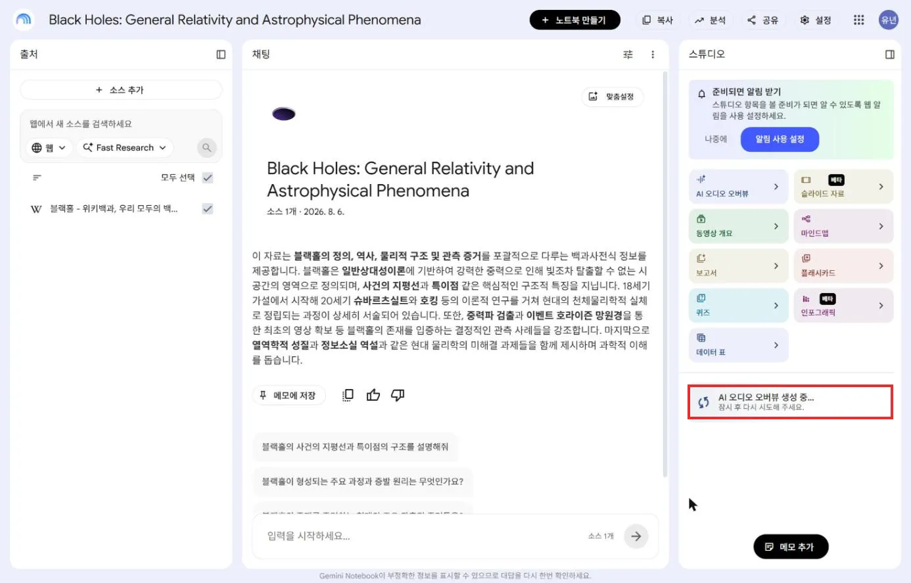Uncheck the 블랙홀 위키백과 source checkbox

[x=208, y=209]
